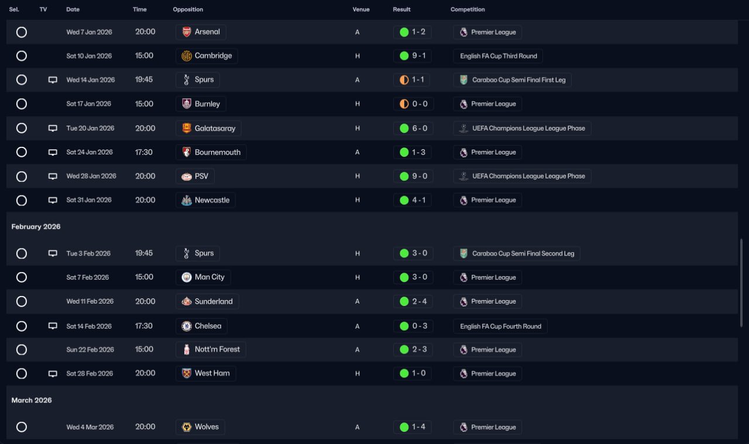Viewport: 749px width, 444px height.
Task: Click the Wolves club crest icon
Action: [186, 427]
